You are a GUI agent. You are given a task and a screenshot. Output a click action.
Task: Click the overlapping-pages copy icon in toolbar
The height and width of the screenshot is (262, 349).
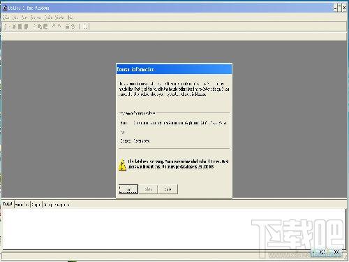pos(40,27)
